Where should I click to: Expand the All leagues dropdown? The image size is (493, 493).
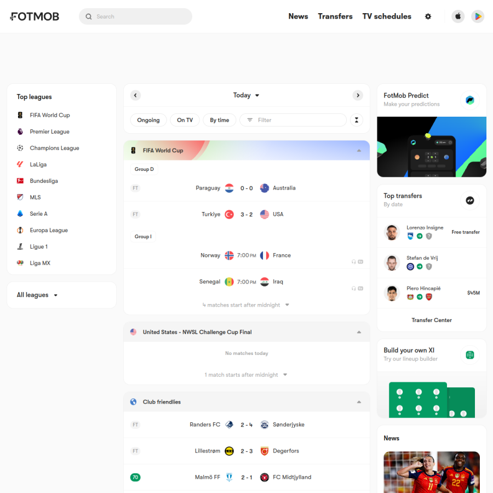37,295
